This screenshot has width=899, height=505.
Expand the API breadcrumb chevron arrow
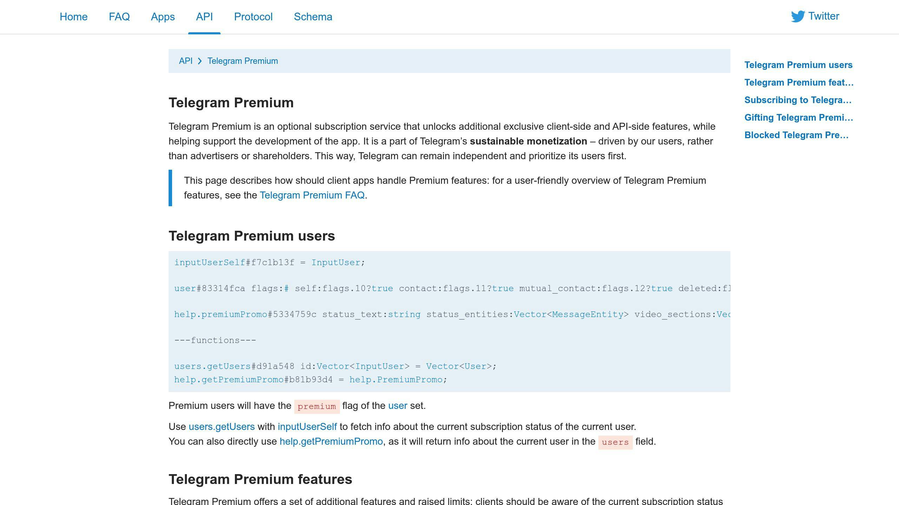click(200, 60)
